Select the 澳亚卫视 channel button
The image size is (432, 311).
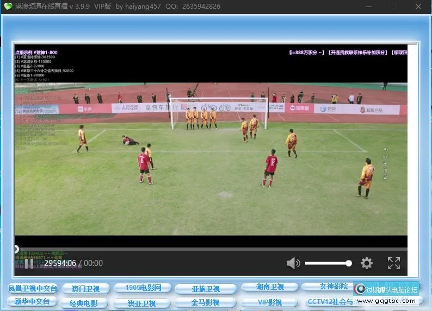pos(142,303)
